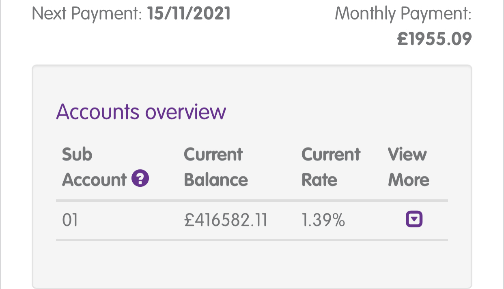504x289 pixels.
Task: Click the Monthly Payment label
Action: tap(403, 14)
